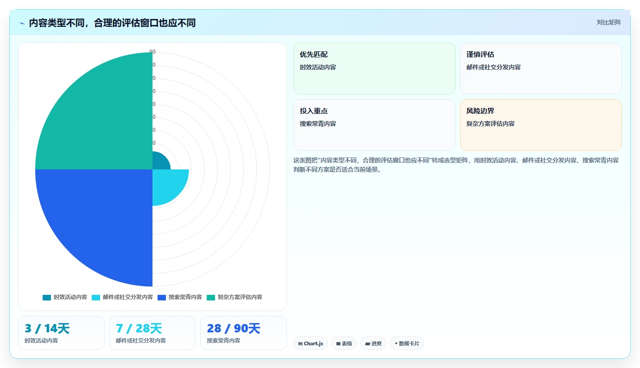
Task: Click the description paragraph starting 这张图把
Action: pyautogui.click(x=456, y=165)
